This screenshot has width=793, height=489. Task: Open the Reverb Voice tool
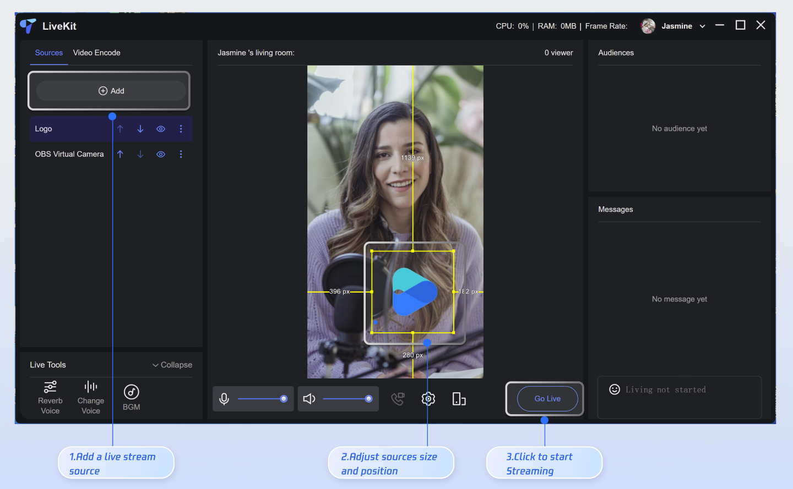tap(50, 397)
